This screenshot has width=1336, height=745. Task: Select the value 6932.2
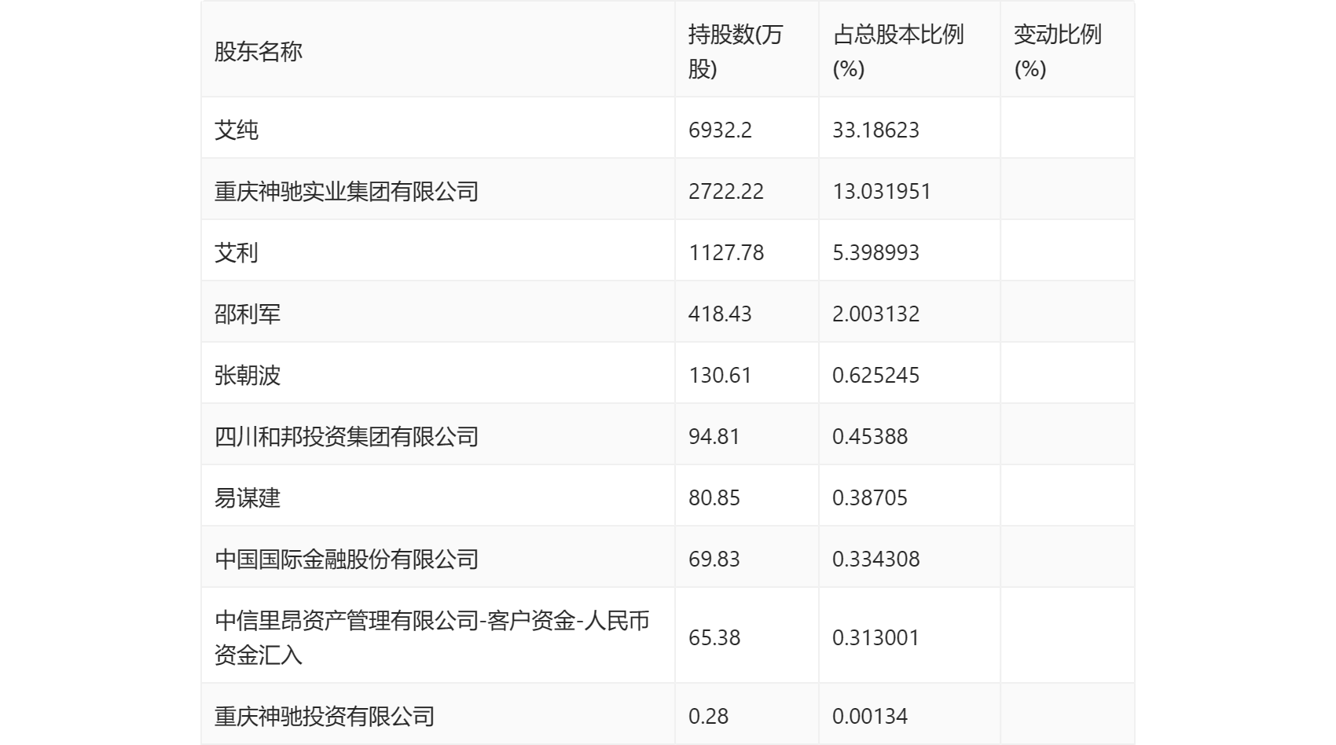[x=720, y=130]
